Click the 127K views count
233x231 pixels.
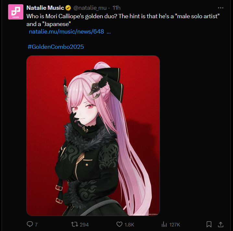175,224
